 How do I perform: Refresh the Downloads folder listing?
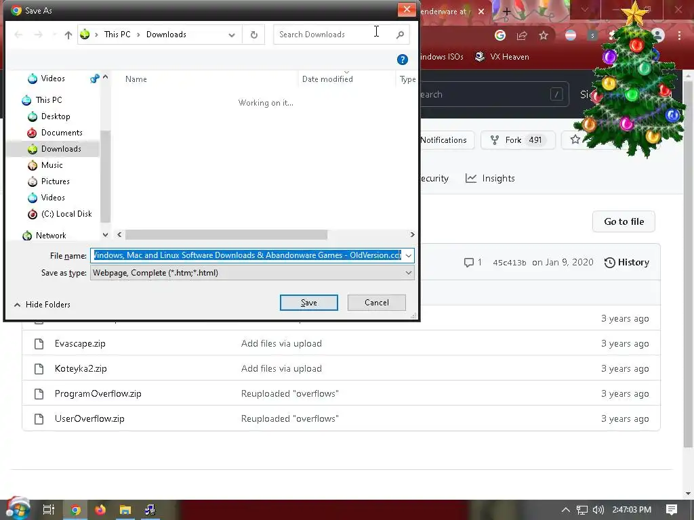[x=253, y=35]
